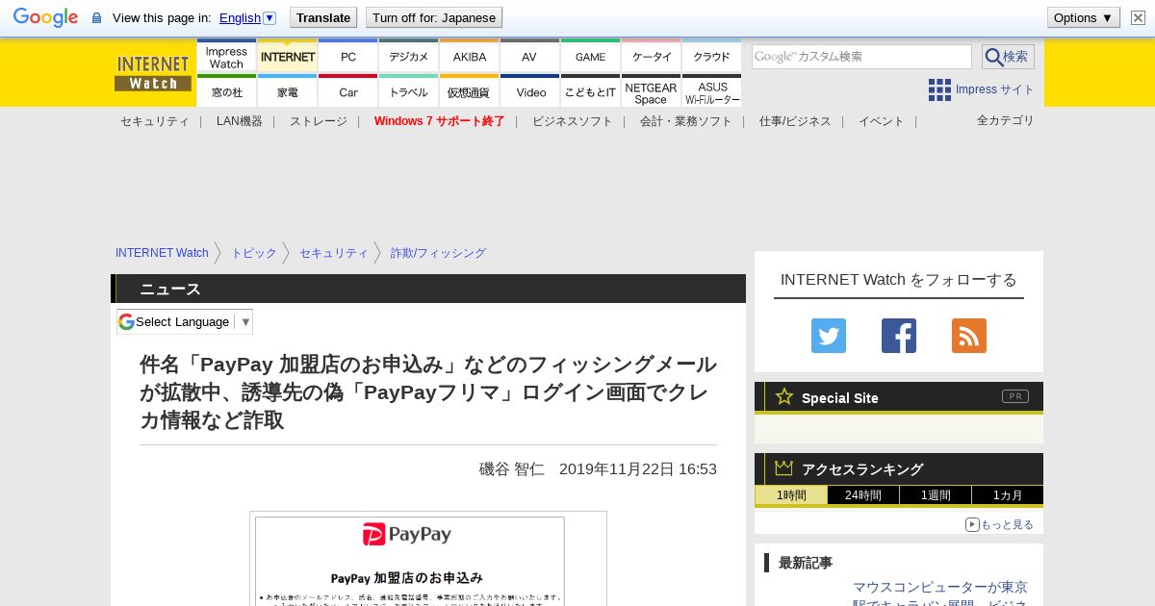Open the English language dropdown arrow
The height and width of the screenshot is (606, 1155).
click(269, 17)
